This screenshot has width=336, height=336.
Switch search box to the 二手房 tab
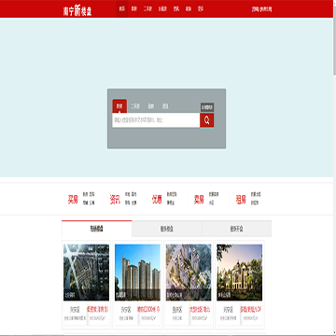point(135,106)
